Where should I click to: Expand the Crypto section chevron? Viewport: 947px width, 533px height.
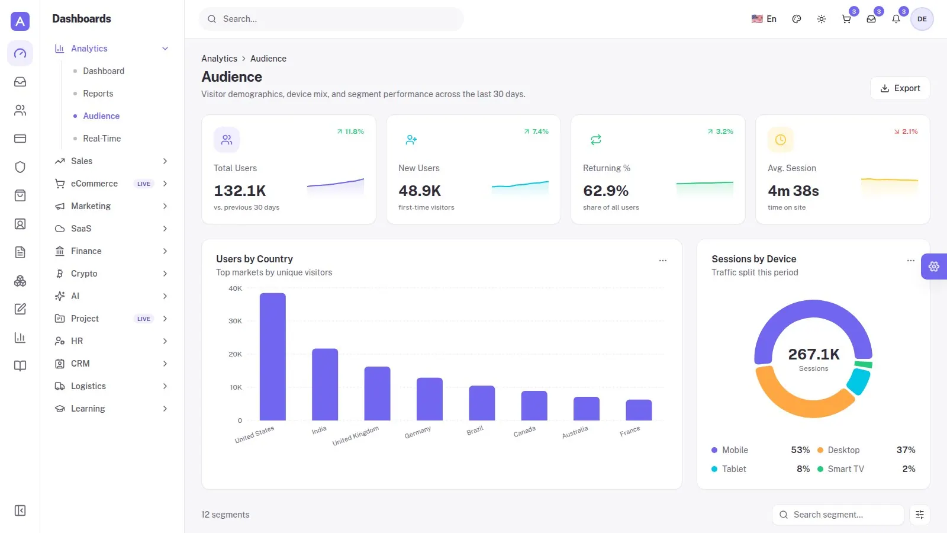(165, 274)
